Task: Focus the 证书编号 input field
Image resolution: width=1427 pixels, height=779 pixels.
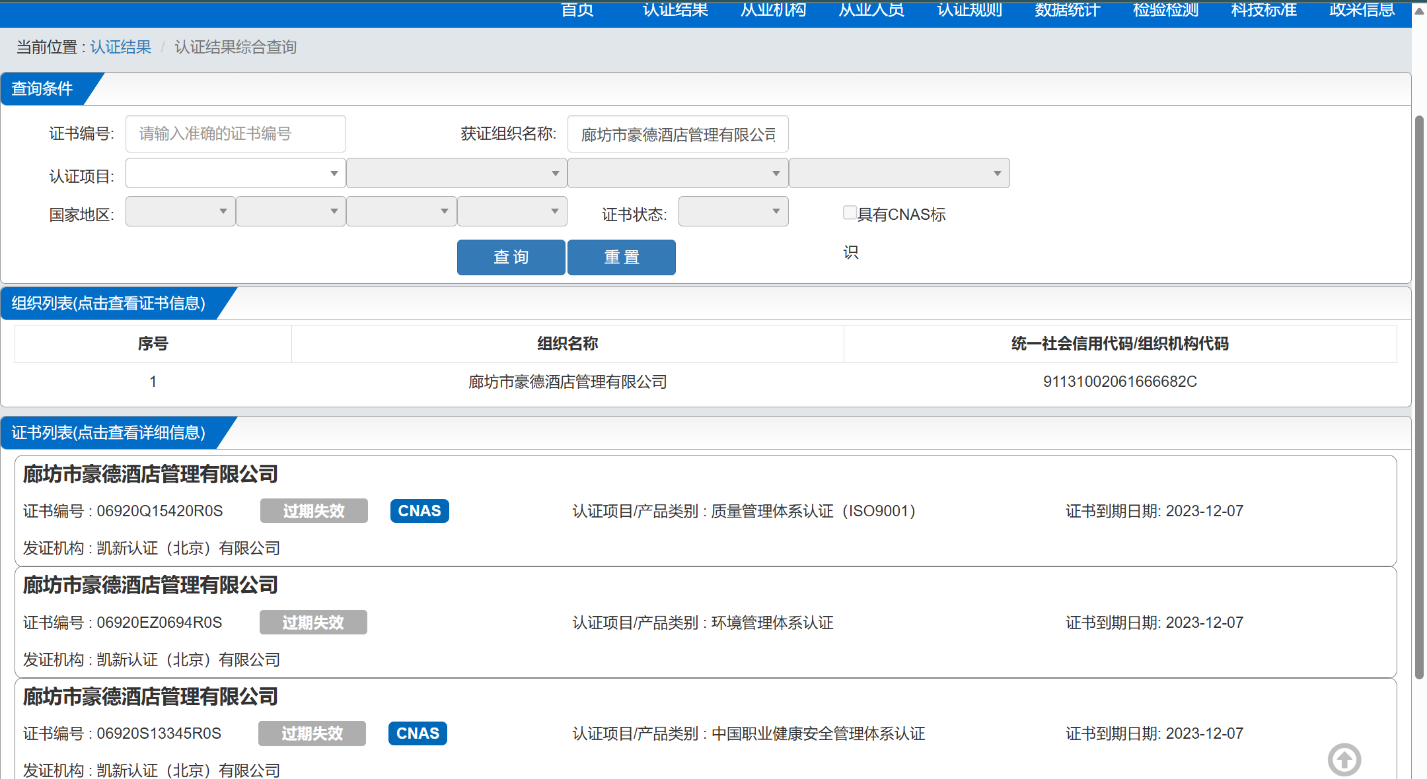Action: tap(235, 134)
